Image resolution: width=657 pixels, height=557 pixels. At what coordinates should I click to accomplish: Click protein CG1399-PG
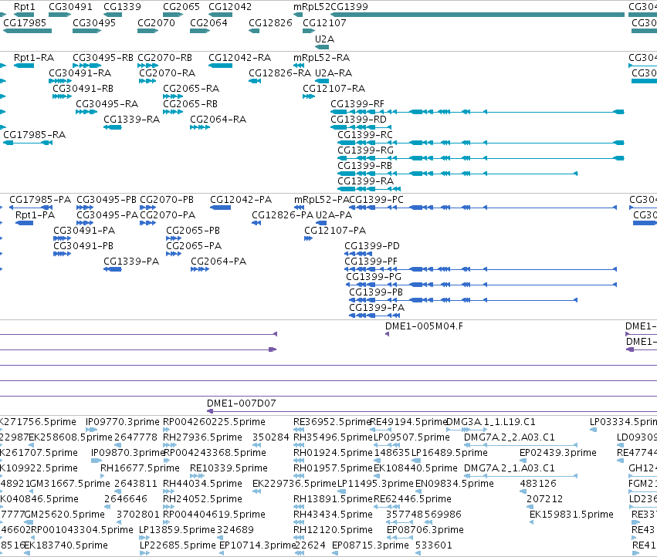pyautogui.click(x=374, y=277)
